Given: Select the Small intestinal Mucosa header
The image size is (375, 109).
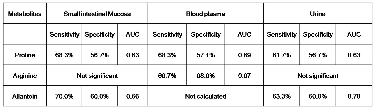Looking at the screenshot, I should click(x=97, y=14).
